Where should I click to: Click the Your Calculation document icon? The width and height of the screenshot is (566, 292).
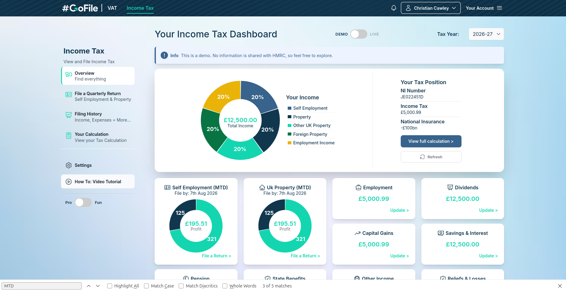click(x=68, y=136)
